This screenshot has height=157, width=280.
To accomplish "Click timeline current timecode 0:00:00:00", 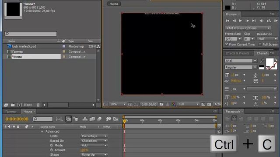I will [x=17, y=119].
